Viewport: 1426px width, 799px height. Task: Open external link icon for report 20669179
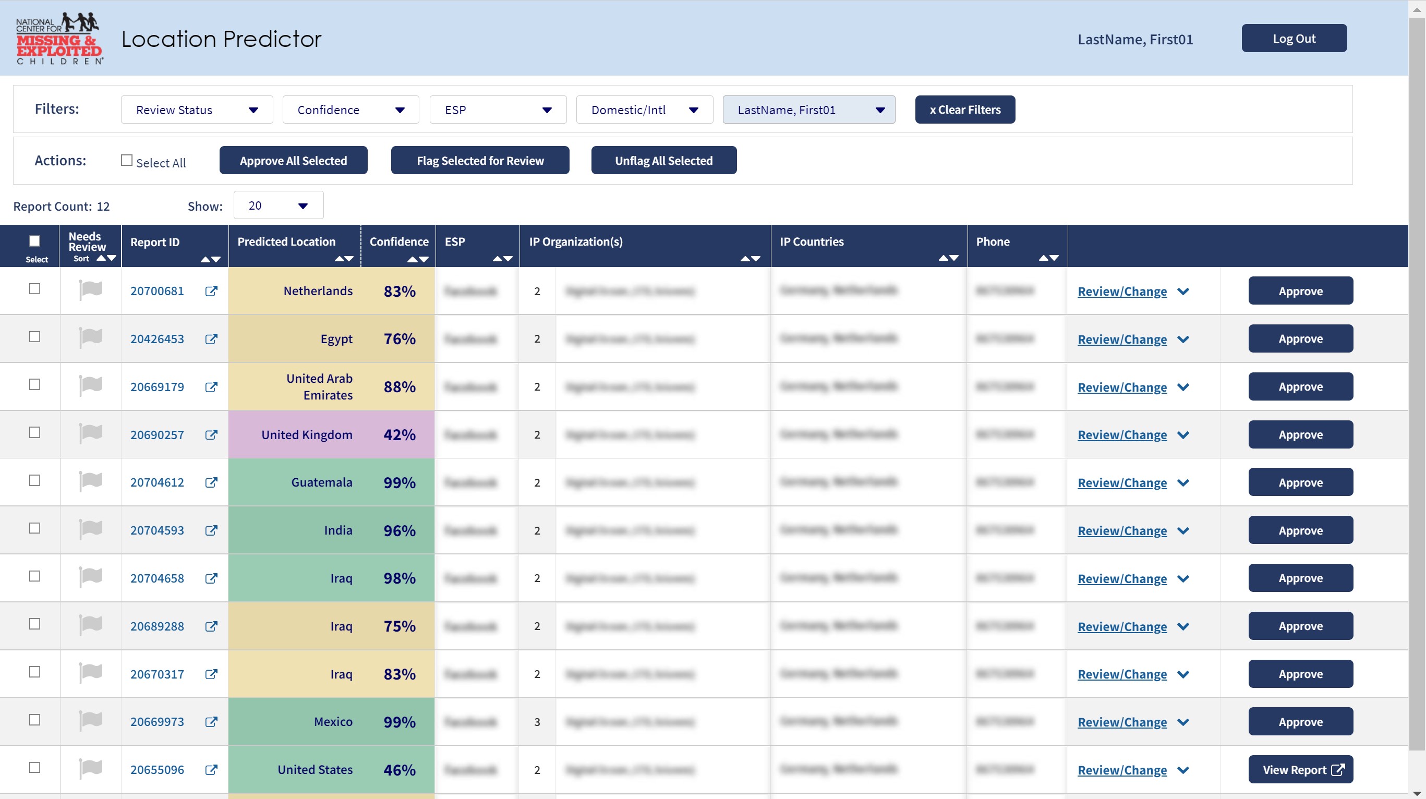coord(211,386)
